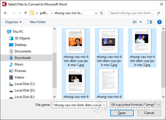Image resolution: width=166 pixels, height=120 pixels.
Task: Create a New folder
Action: [x=38, y=22]
